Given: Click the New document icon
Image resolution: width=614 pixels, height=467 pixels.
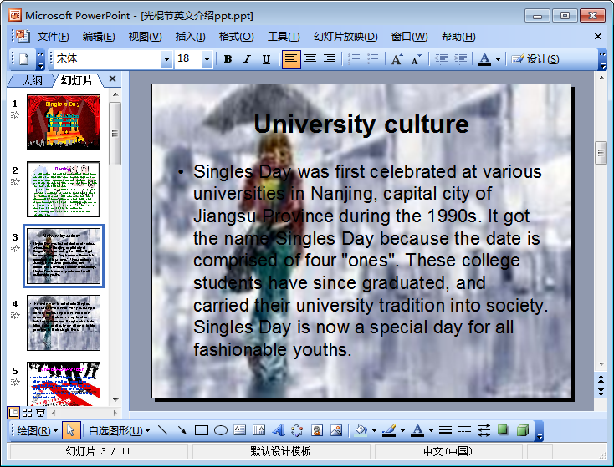Looking at the screenshot, I should coord(24,59).
